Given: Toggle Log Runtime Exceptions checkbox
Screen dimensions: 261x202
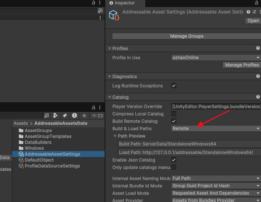Looking at the screenshot, I should (174, 86).
